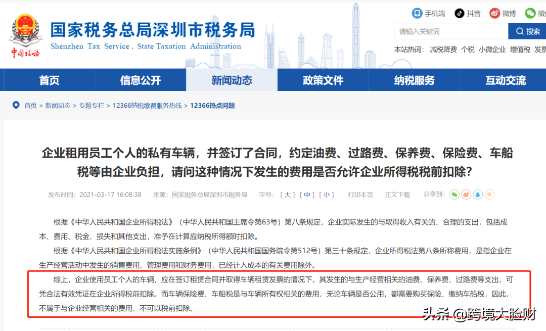546x331 pixels.
Task: Click the green WeChat share icon
Action: [454, 195]
